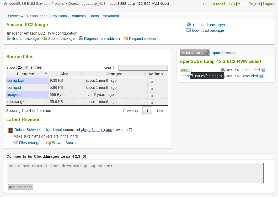Click the info icon beside 1 derived packages

[x=189, y=25]
